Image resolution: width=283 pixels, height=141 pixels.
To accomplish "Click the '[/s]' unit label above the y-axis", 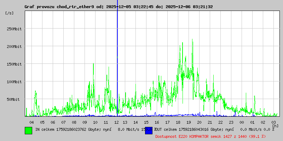I will (x=10, y=13).
